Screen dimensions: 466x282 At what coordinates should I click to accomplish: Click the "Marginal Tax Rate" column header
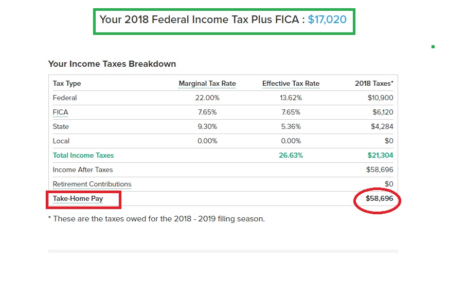click(207, 83)
